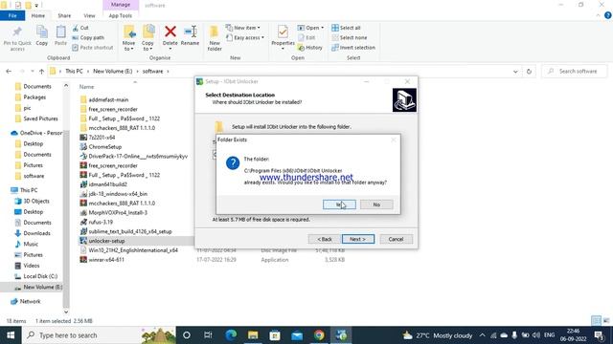Screen dimensions: 613x344
Task: Show hidden system tray icons
Action: click(x=483, y=335)
